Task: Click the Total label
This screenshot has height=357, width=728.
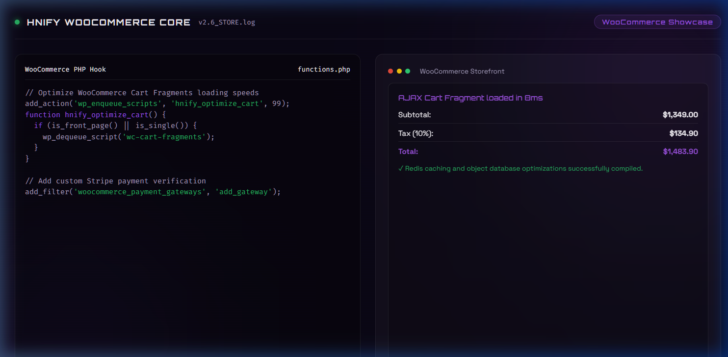Action: 408,152
